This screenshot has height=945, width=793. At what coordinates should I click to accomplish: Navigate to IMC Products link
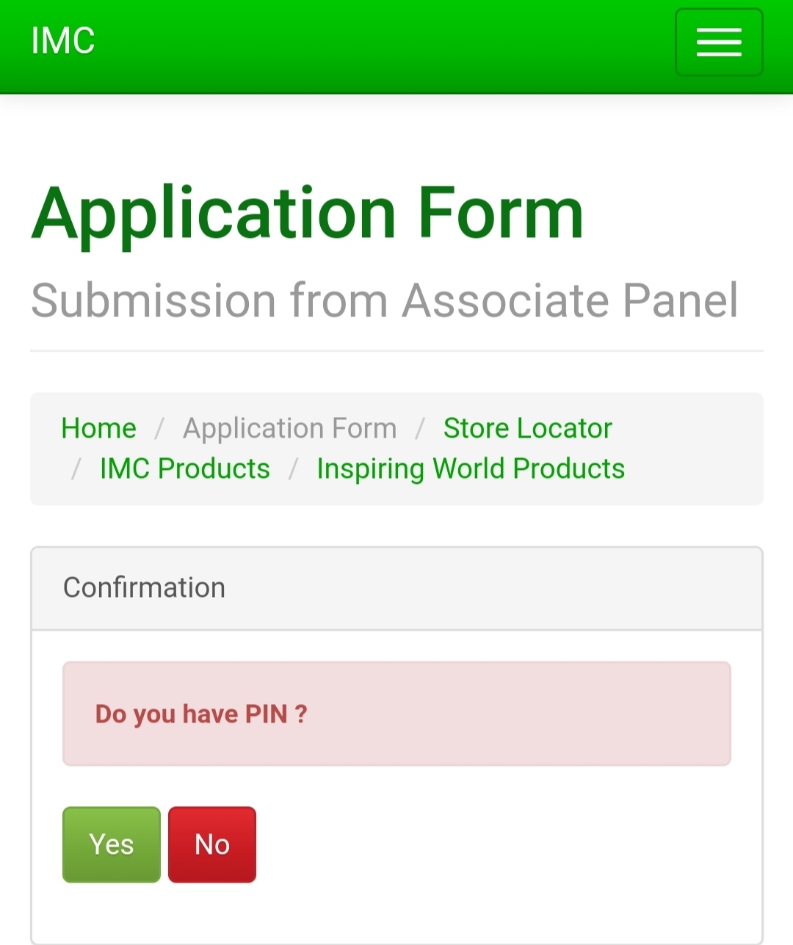pos(185,468)
